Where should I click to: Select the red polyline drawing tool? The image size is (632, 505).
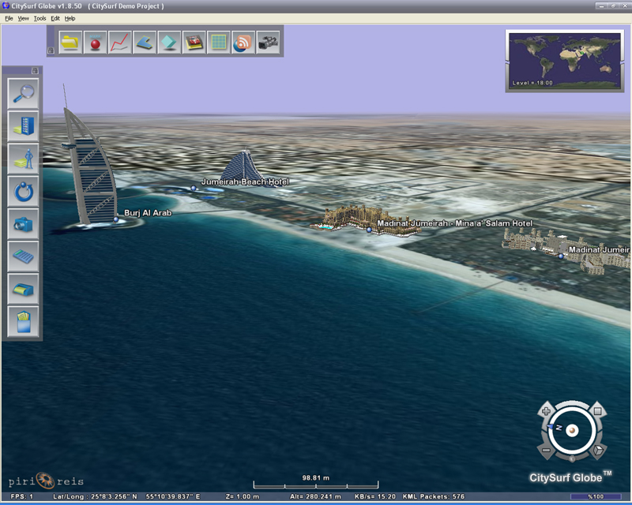tap(120, 43)
